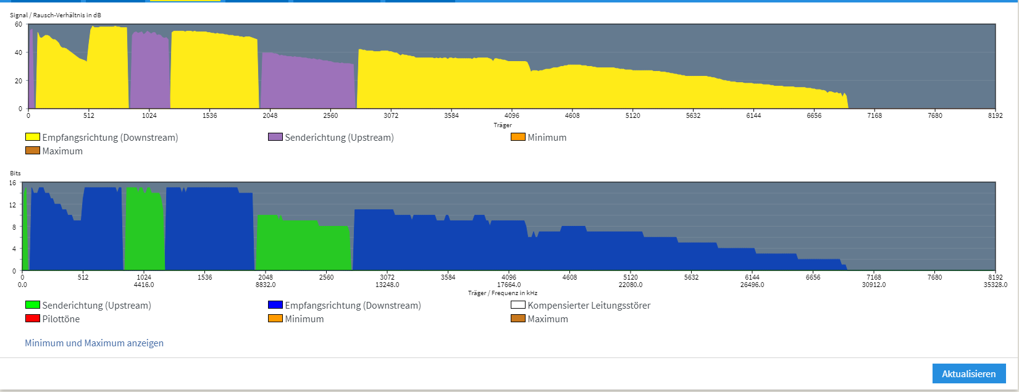Click the purple Senderichtung (Upstream) swatch
1019x392 pixels.
(x=275, y=137)
